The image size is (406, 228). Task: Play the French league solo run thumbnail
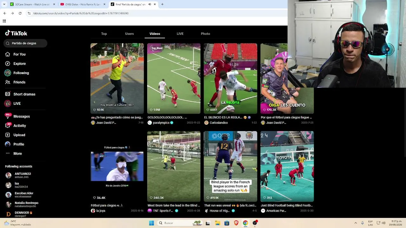click(x=231, y=167)
